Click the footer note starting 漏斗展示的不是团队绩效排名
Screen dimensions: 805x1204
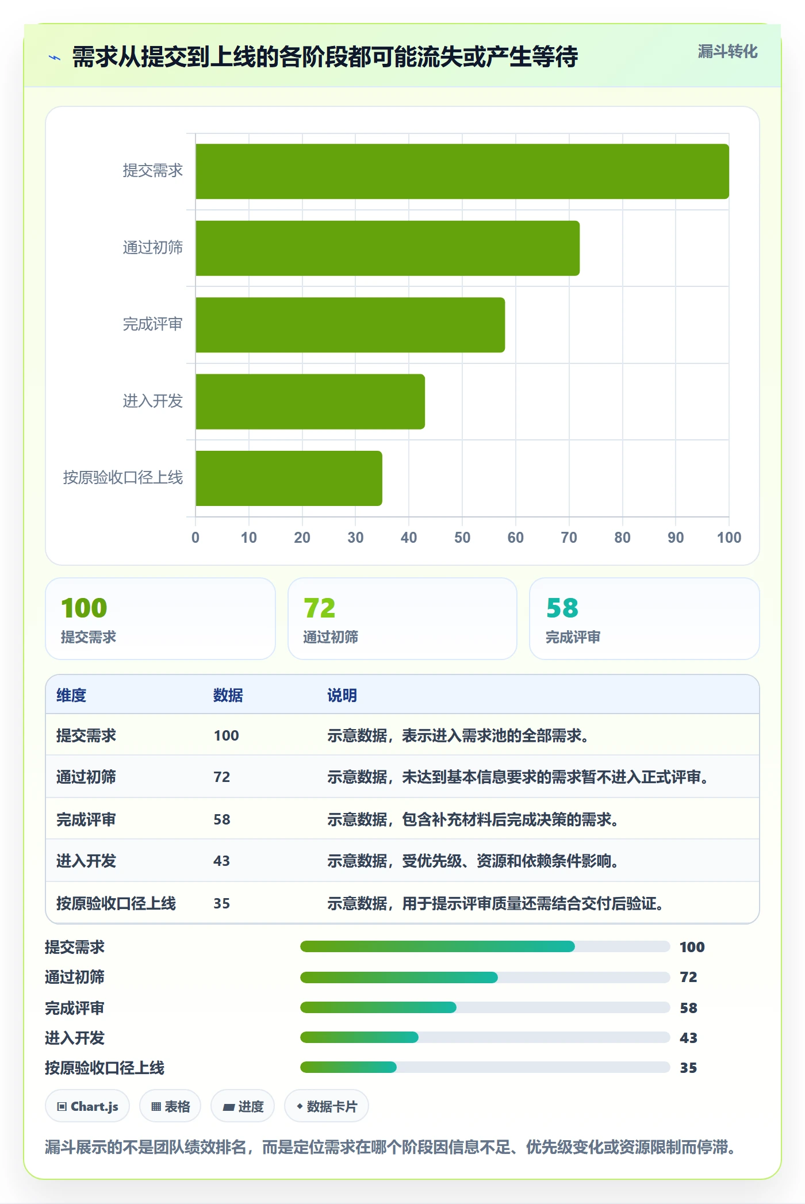pos(390,1147)
